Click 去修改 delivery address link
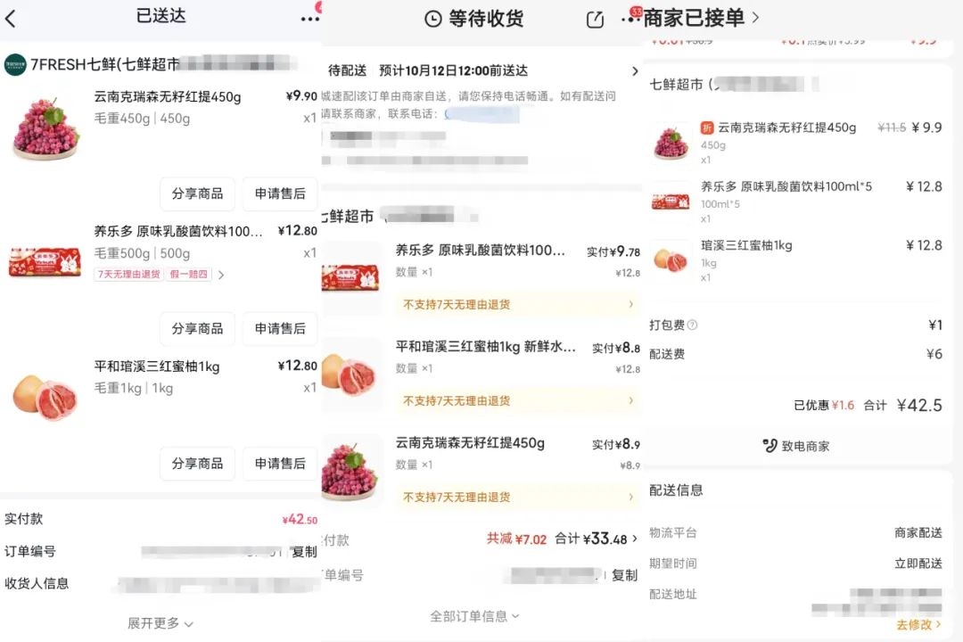 [x=918, y=624]
